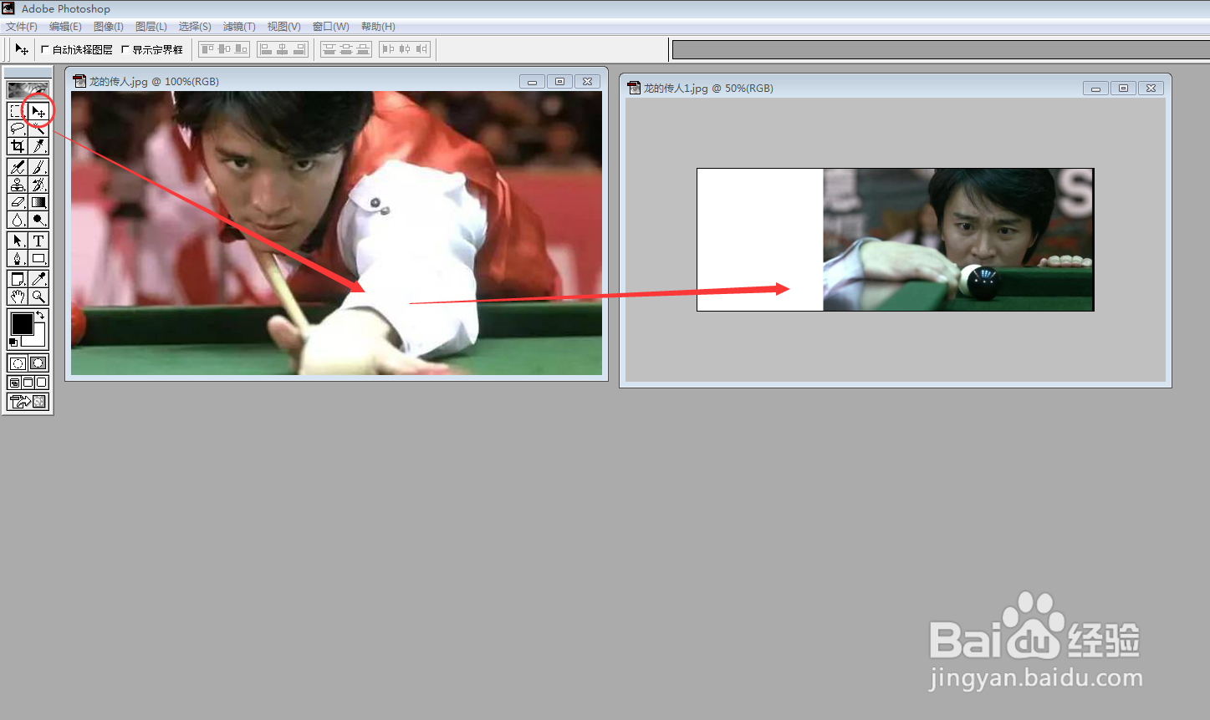The width and height of the screenshot is (1210, 720).
Task: Click Align Vertical Centers button
Action: tap(224, 49)
